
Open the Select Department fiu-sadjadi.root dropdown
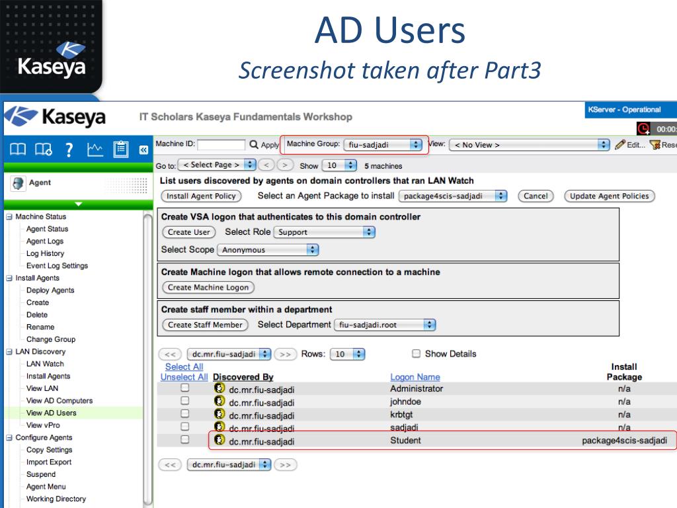(385, 325)
